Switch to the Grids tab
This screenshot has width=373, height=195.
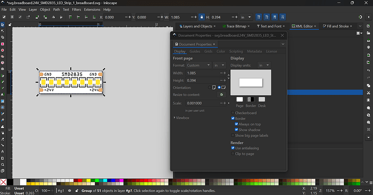tap(208, 51)
